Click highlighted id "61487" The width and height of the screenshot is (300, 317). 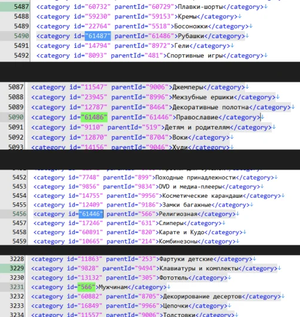coord(98,36)
